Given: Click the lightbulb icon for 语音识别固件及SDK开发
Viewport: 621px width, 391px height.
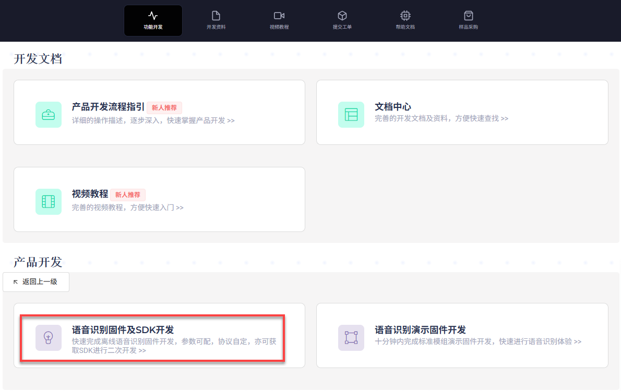Looking at the screenshot, I should [49, 338].
